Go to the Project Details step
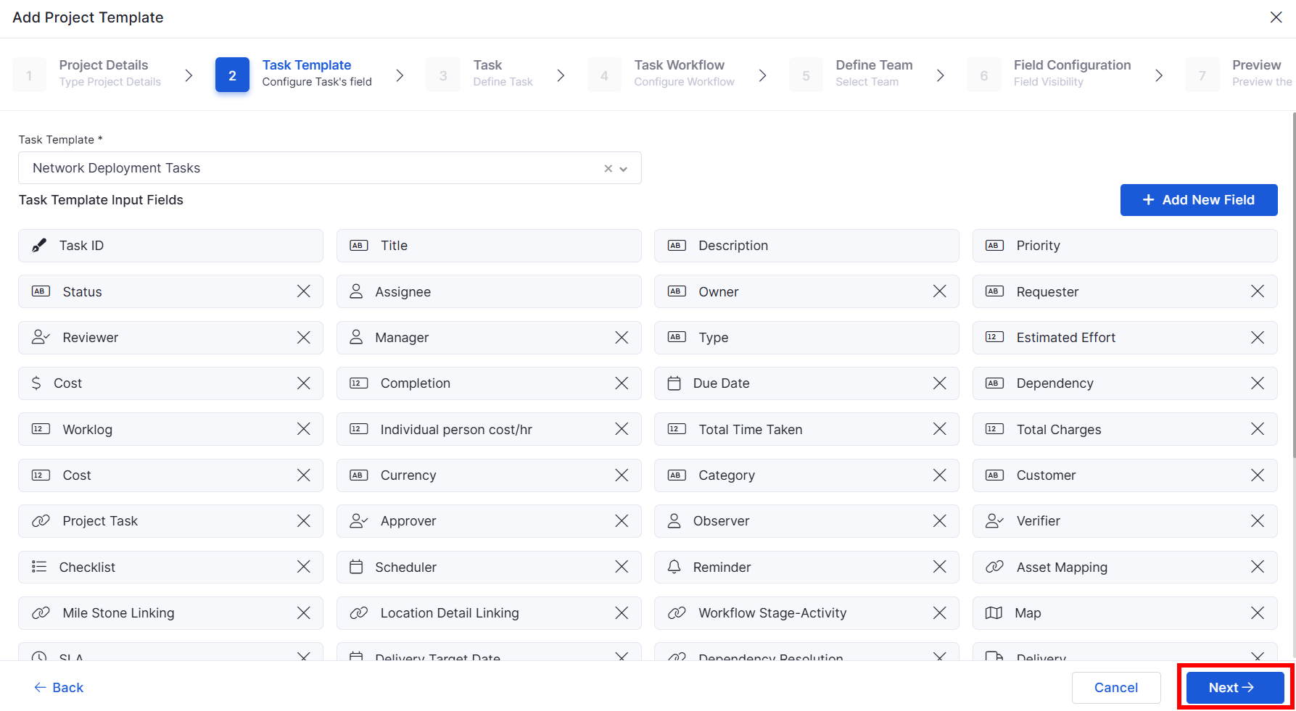1296x711 pixels. [104, 74]
